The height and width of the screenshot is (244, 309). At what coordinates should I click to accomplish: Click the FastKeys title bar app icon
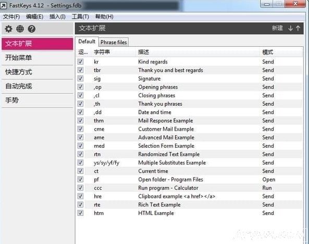tap(3, 6)
